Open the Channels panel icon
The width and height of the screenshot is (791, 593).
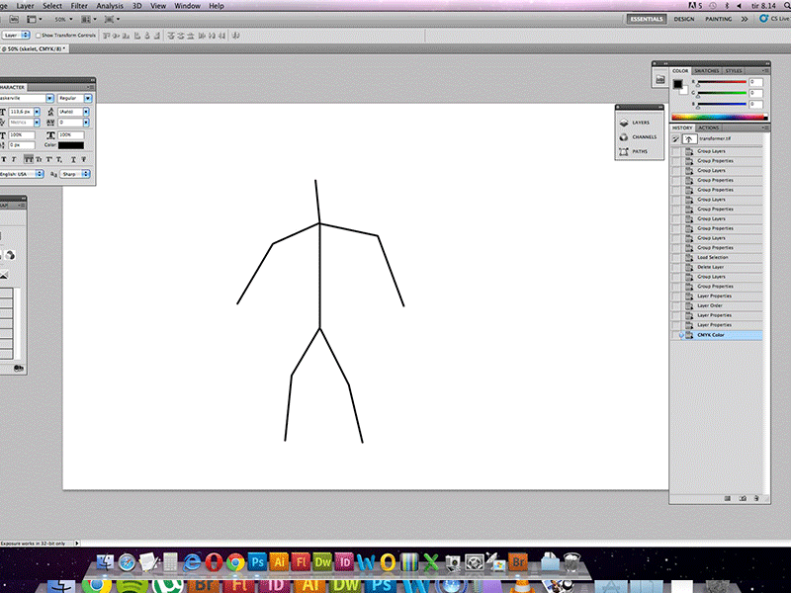(624, 136)
